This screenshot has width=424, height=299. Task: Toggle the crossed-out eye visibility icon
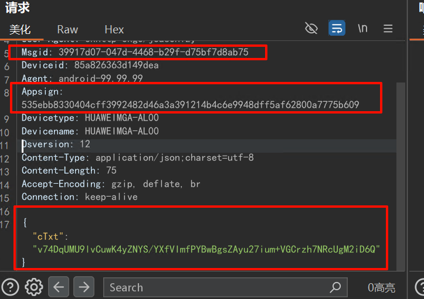tap(311, 28)
